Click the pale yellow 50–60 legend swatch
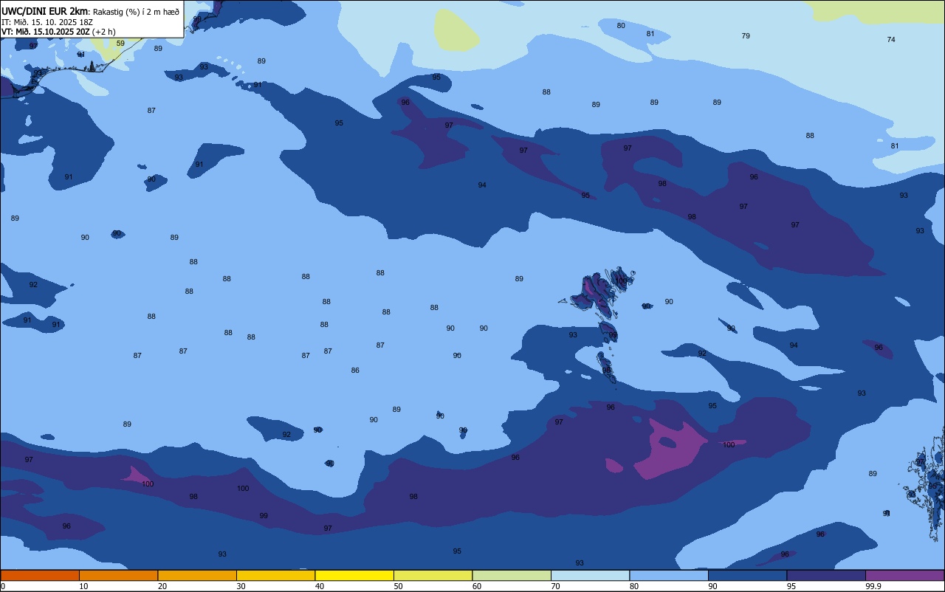This screenshot has height=592, width=945. (433, 575)
